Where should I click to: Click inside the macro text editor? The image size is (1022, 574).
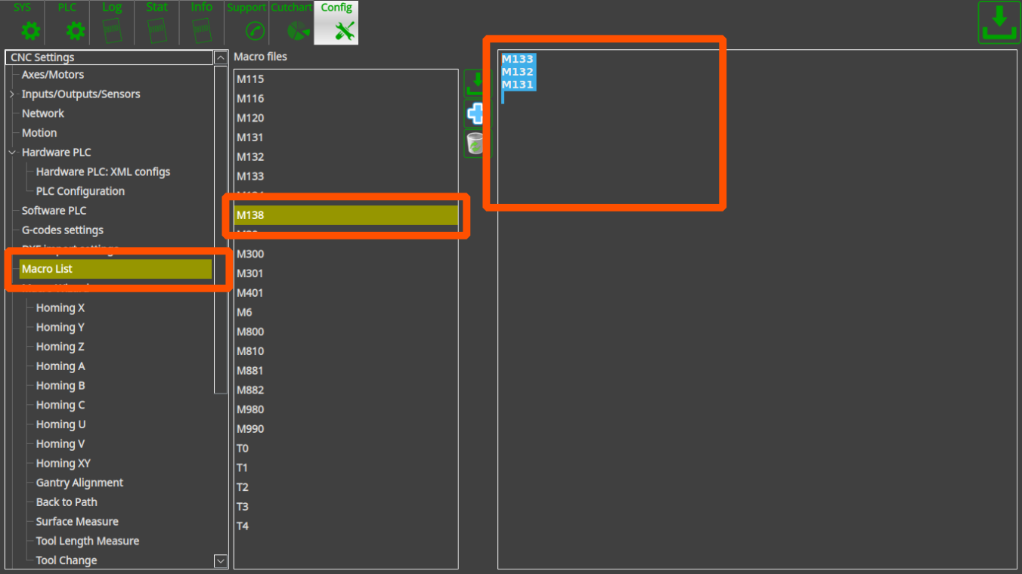756,340
